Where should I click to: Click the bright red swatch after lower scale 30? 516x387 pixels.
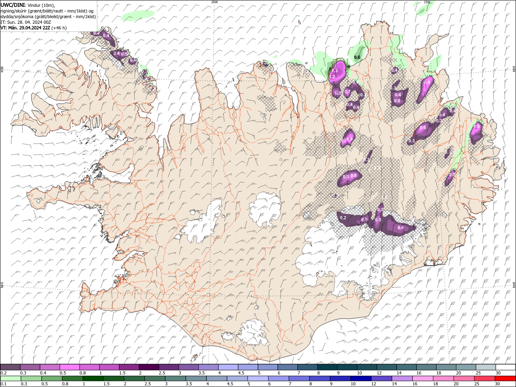click(x=506, y=379)
